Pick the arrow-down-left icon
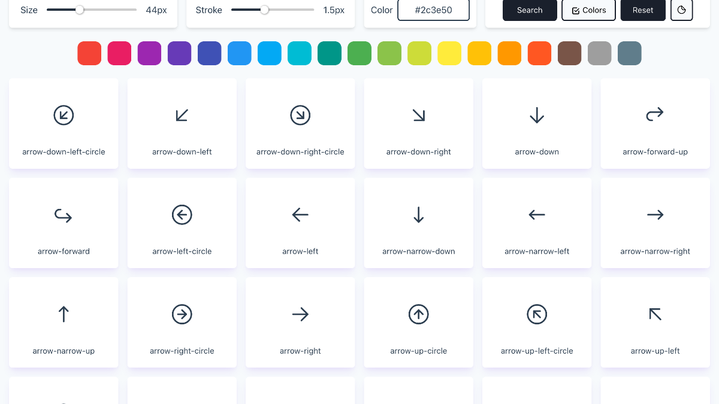Viewport: 719px width, 404px height. tap(182, 115)
